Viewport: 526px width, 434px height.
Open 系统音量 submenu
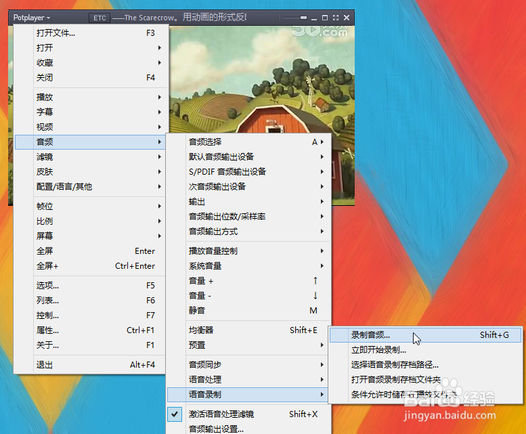coord(248,266)
